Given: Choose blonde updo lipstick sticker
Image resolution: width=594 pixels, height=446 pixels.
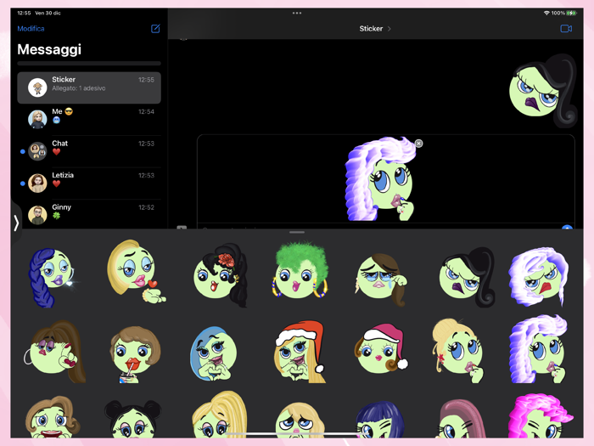Looking at the screenshot, I should pos(457,351).
